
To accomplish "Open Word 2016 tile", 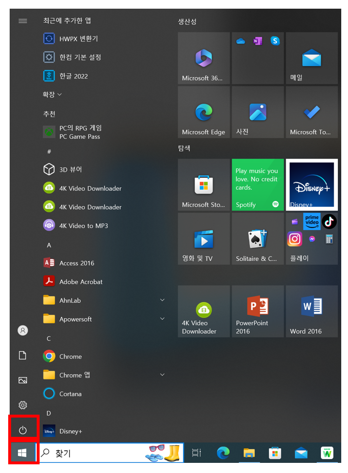I will 312,311.
